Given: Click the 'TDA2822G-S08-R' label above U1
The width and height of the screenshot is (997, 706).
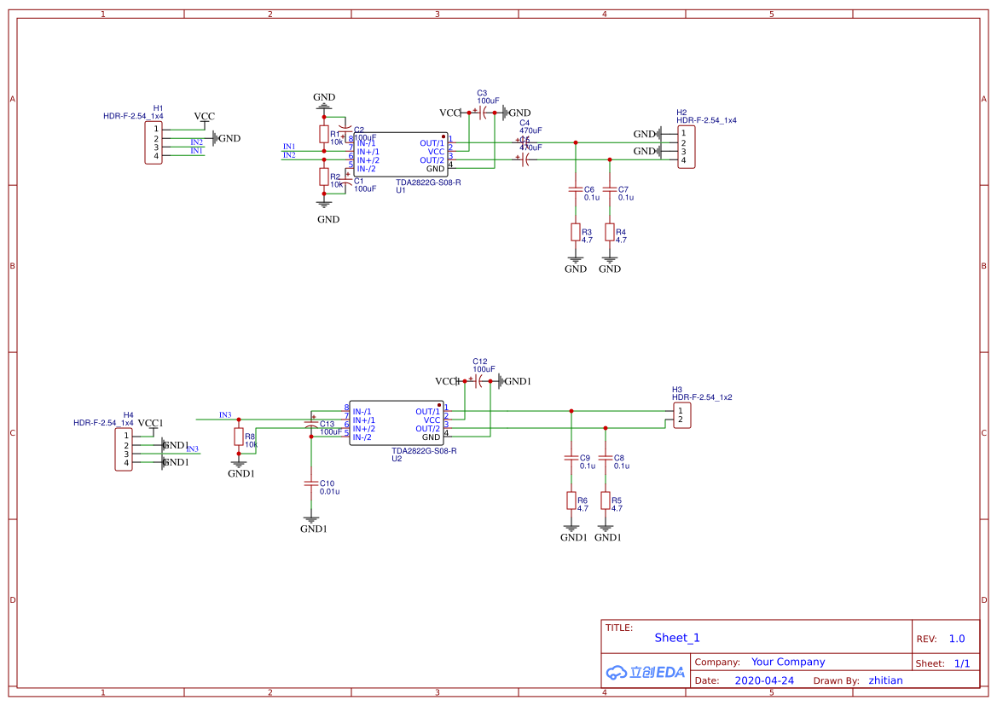Looking at the screenshot, I should 428,182.
